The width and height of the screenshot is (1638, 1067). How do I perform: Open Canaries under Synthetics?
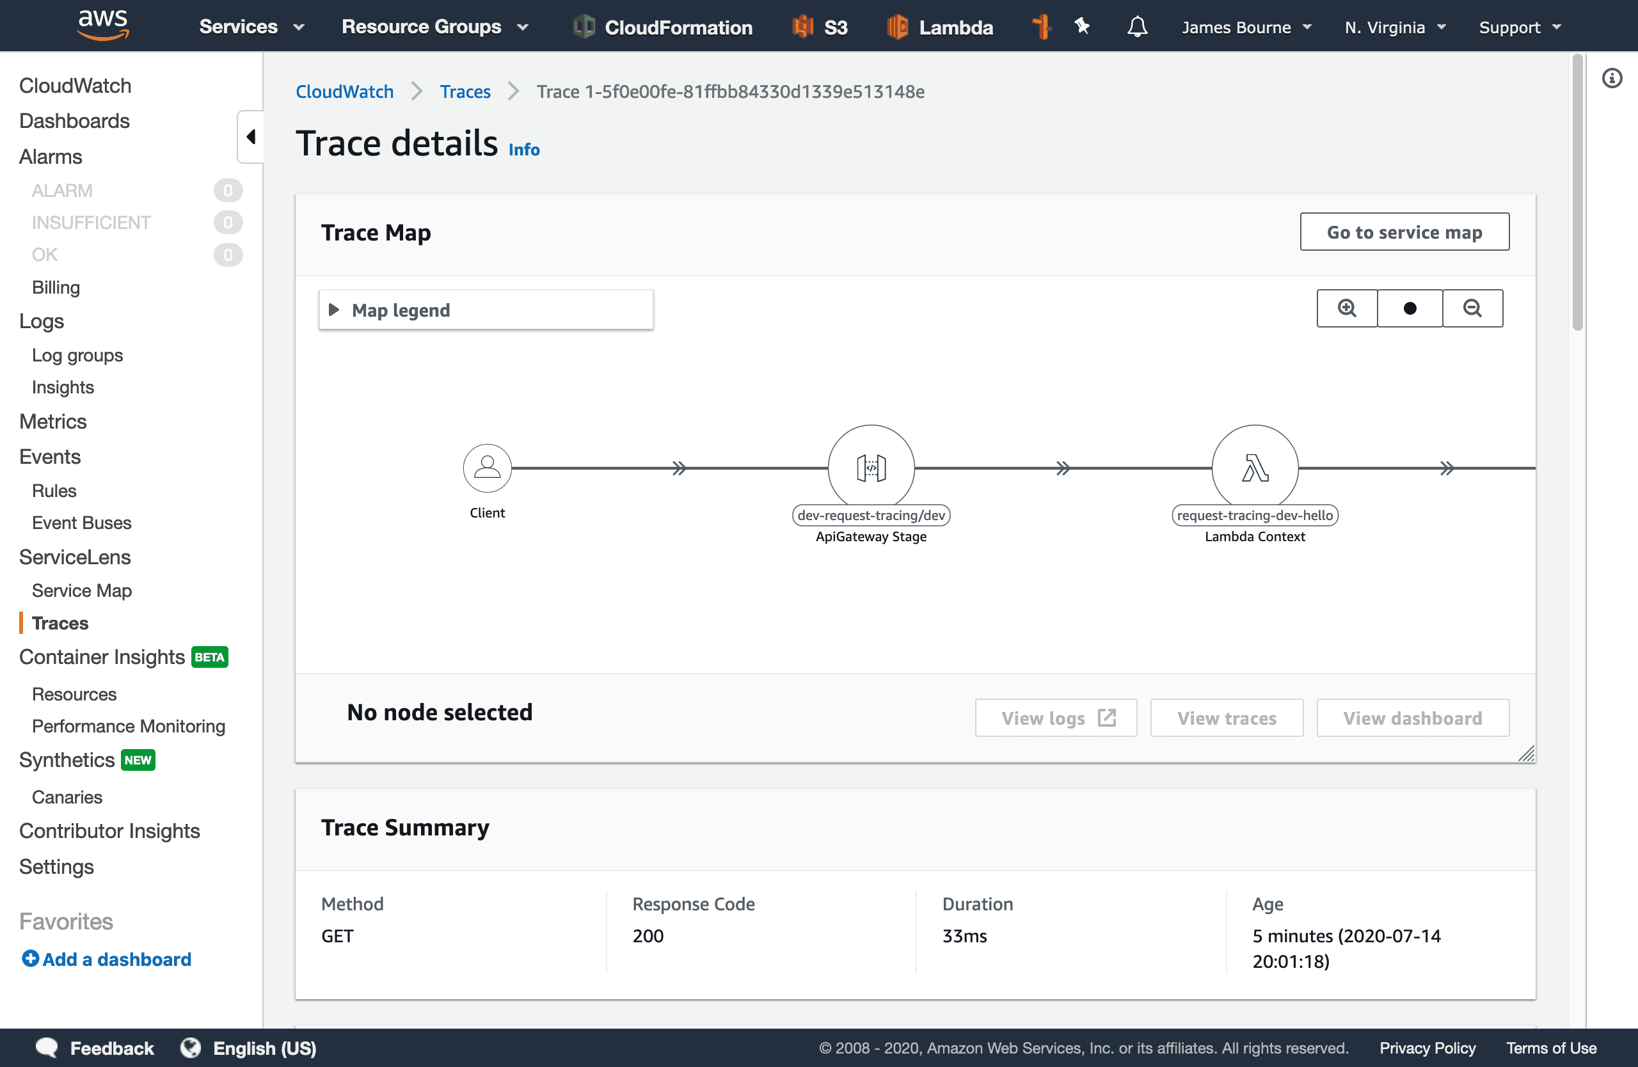[67, 796]
